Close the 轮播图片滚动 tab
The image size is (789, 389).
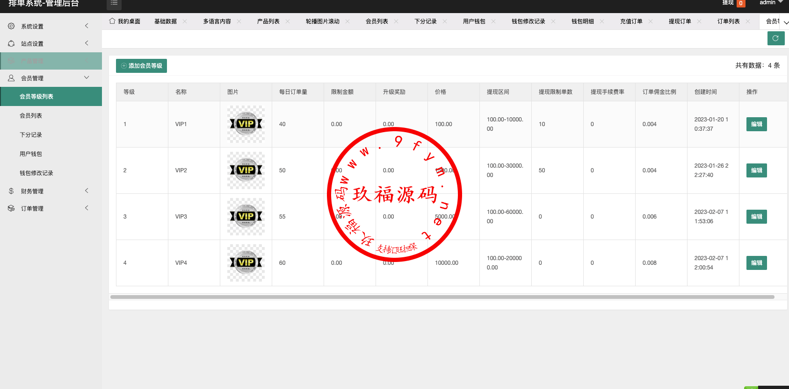tap(347, 21)
